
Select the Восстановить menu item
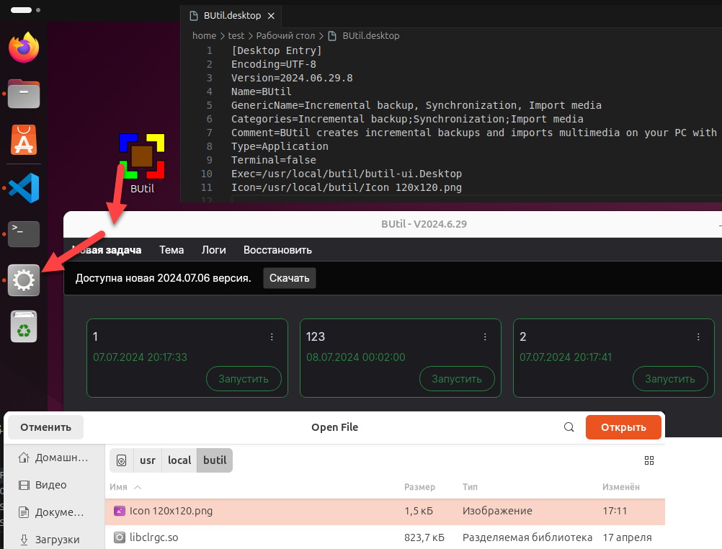tap(277, 250)
